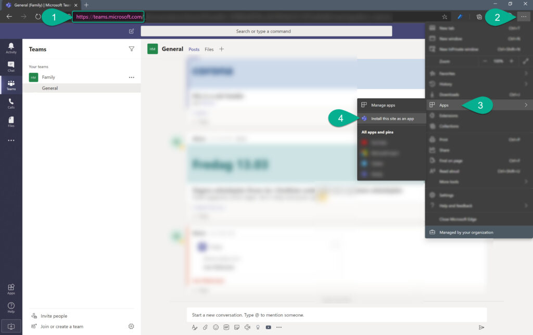533x335 pixels.
Task: Close the General (Family) browser tab
Action: (x=76, y=5)
